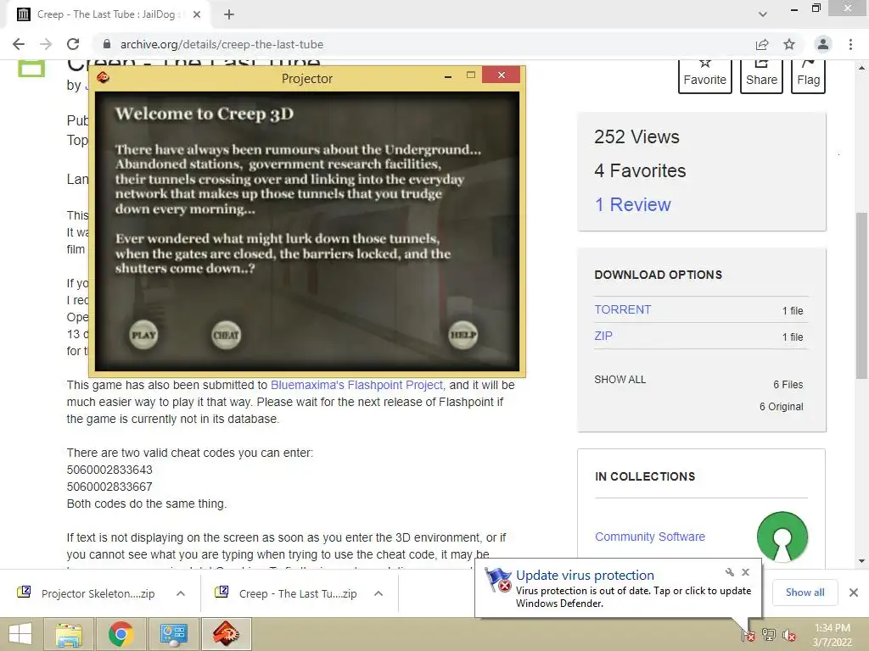This screenshot has height=651, width=869.
Task: Open a new browser tab
Action: pos(229,14)
